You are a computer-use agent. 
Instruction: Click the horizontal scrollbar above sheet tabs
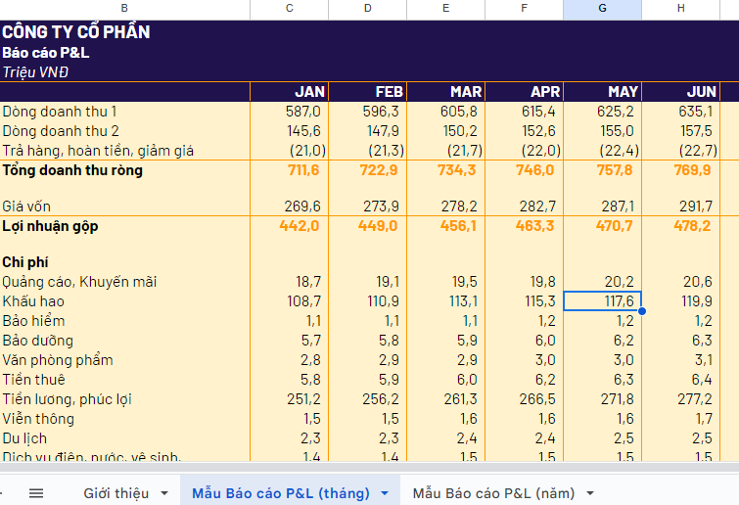tap(369, 468)
